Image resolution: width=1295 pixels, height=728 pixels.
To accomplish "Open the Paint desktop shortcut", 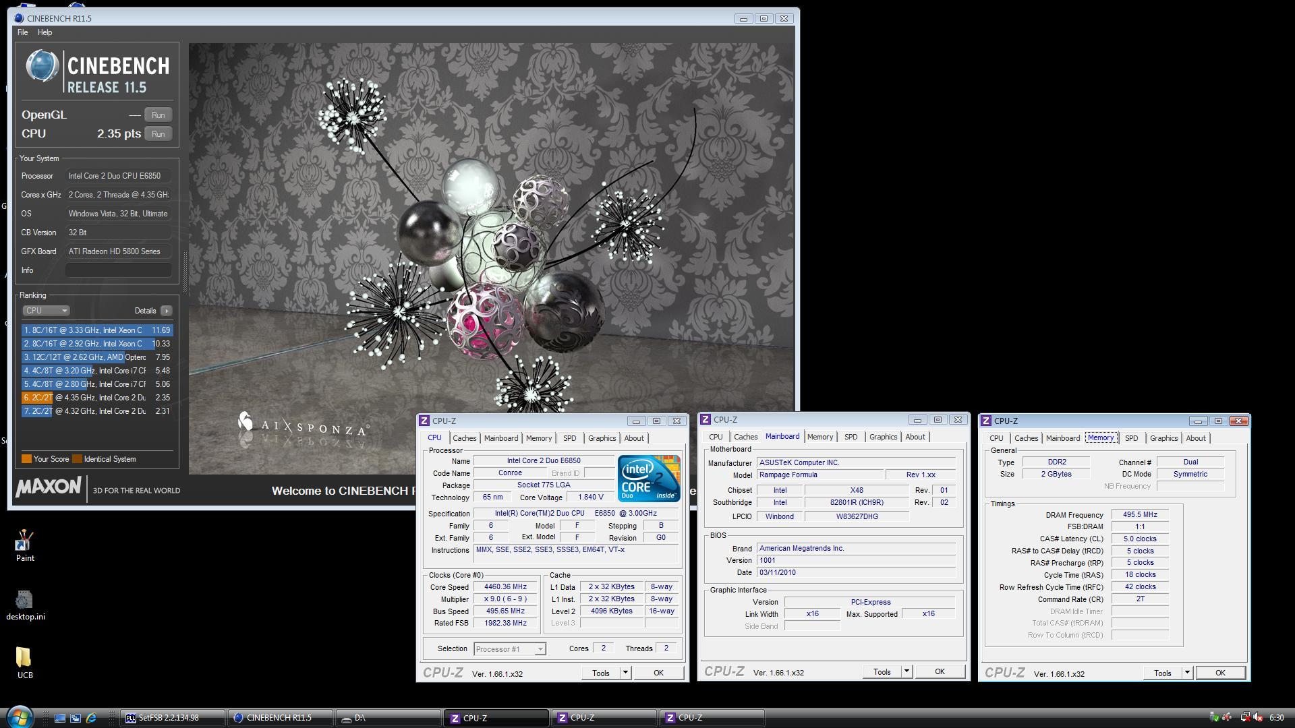I will coord(24,545).
